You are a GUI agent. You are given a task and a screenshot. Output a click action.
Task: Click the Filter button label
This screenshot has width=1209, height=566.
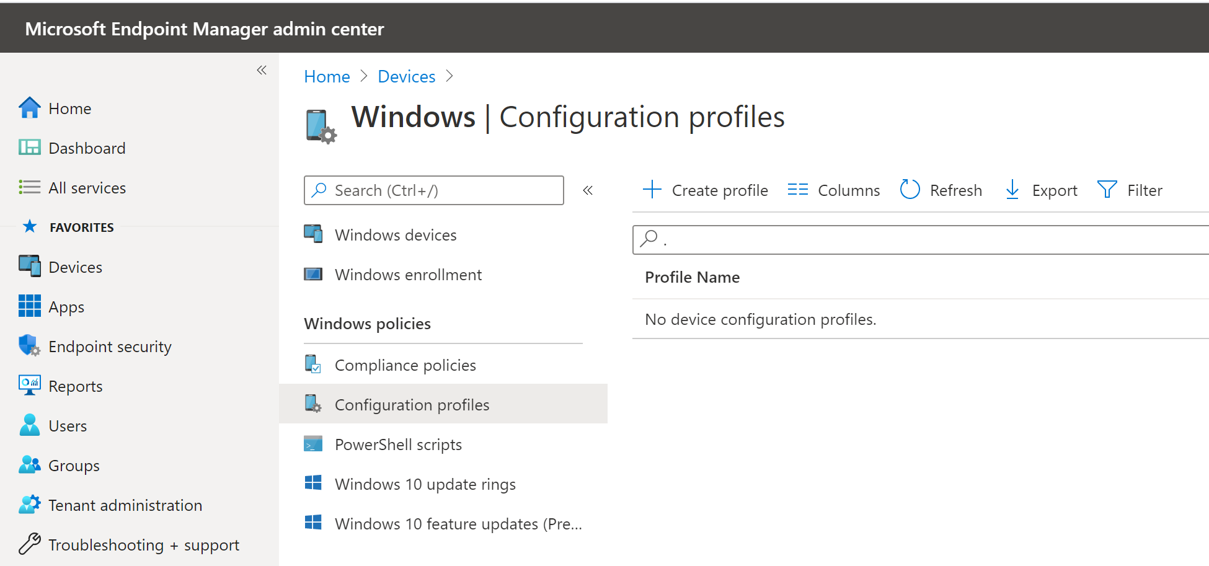tap(1145, 190)
